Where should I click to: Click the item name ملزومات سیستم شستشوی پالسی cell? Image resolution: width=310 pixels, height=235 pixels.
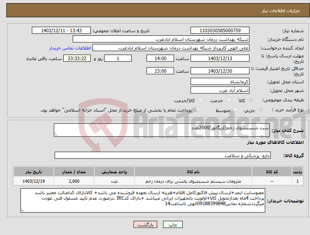[193, 181]
